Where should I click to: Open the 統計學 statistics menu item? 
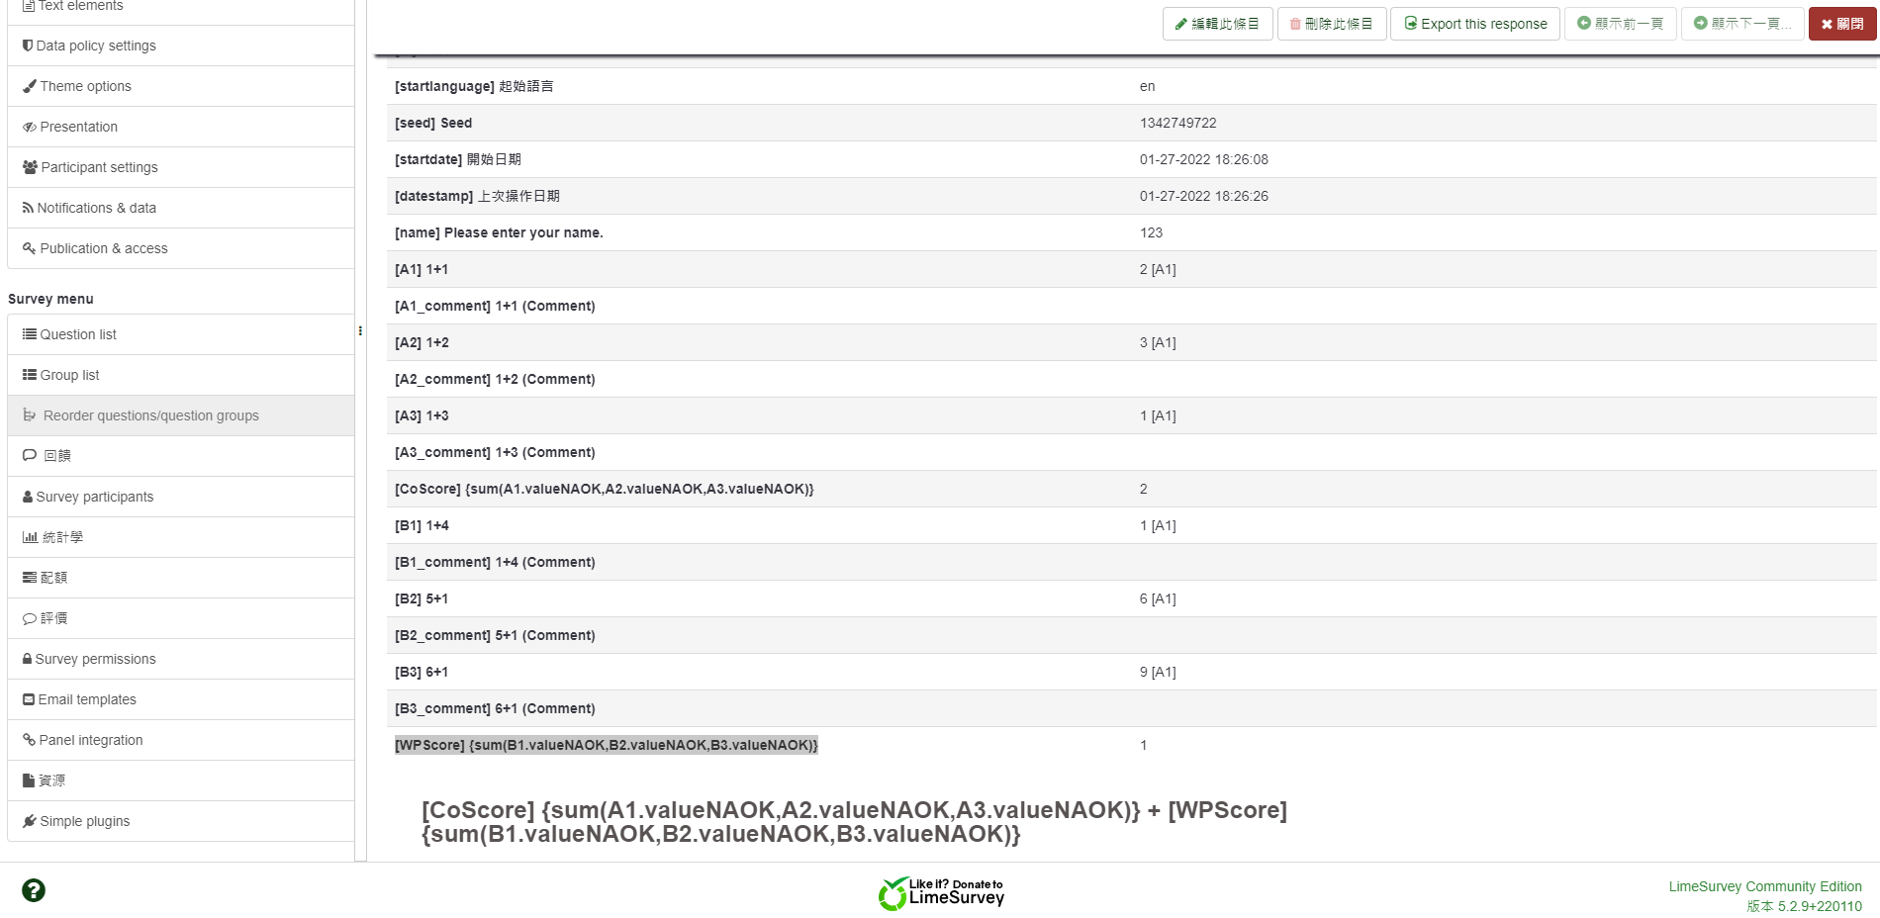pyautogui.click(x=180, y=537)
